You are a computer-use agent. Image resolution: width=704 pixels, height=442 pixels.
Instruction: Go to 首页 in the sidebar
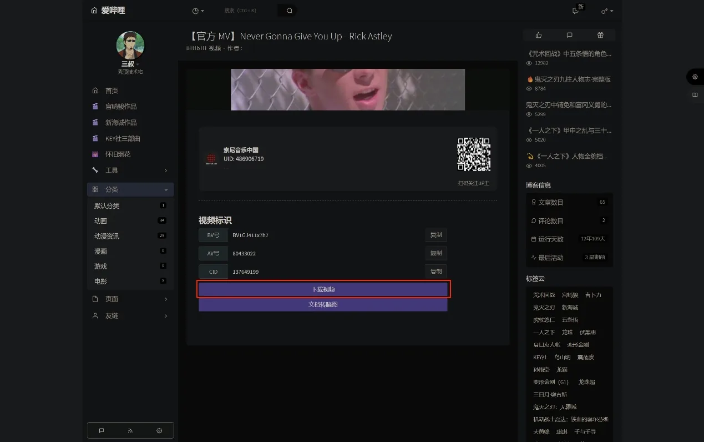pyautogui.click(x=130, y=91)
